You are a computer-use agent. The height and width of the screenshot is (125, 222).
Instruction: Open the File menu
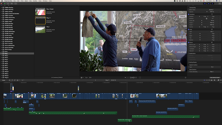15,1
